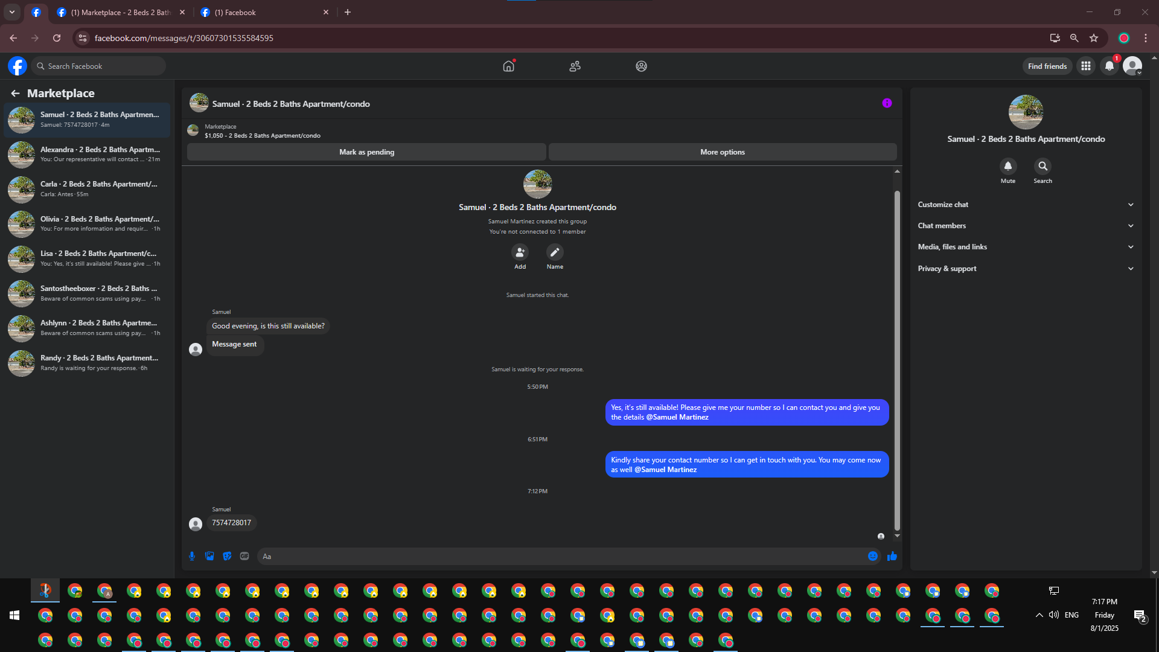This screenshot has height=652, width=1159.
Task: Click the Mark as pending button
Action: coord(366,152)
